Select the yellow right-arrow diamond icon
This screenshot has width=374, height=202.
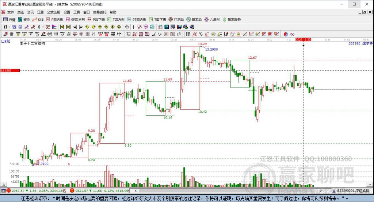coord(93,27)
